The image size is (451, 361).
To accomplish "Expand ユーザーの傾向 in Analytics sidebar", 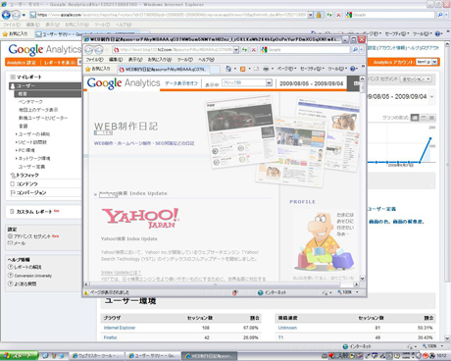I will pos(17,134).
